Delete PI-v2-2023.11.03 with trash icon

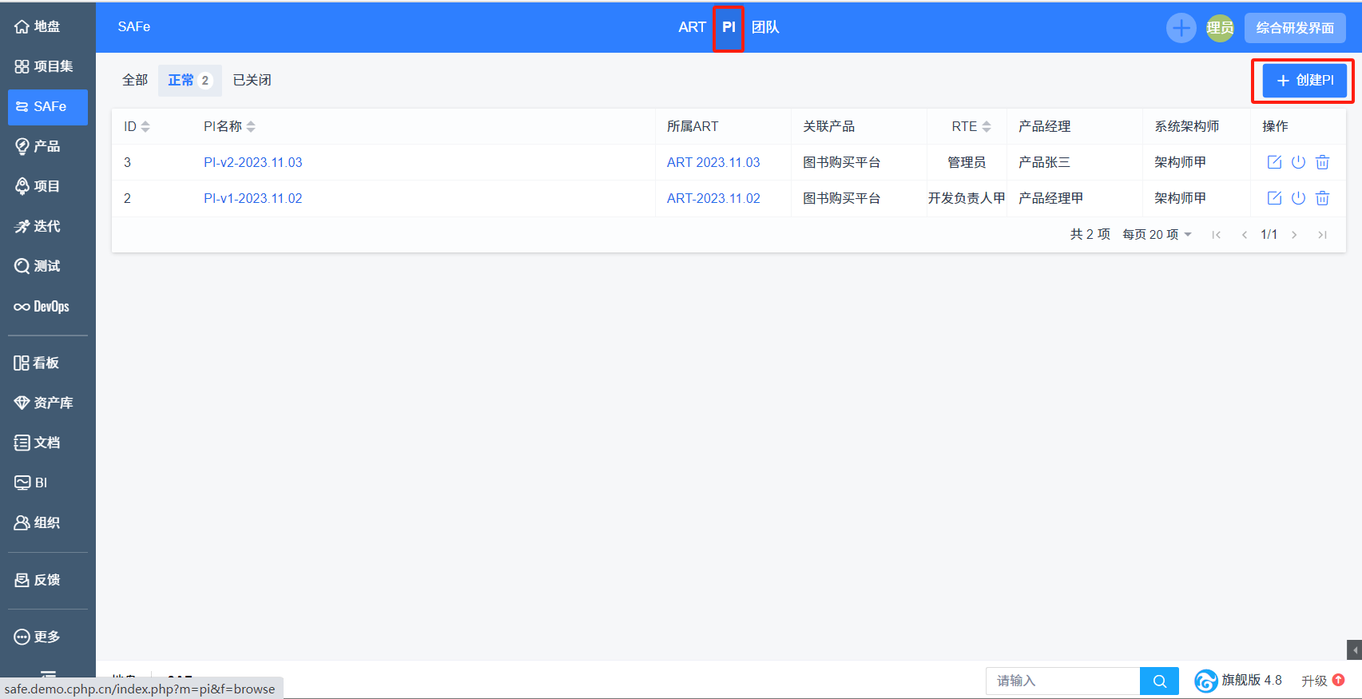pos(1322,162)
